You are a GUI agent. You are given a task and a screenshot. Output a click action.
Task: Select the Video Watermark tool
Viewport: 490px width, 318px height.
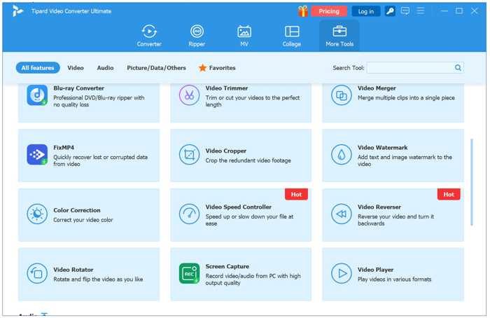click(392, 155)
